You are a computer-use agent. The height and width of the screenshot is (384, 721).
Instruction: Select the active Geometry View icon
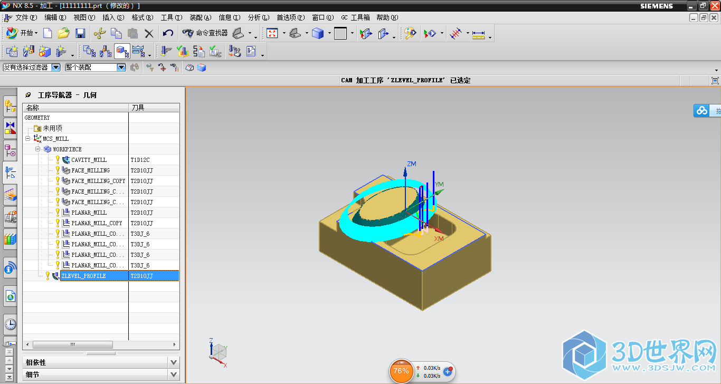coord(122,51)
